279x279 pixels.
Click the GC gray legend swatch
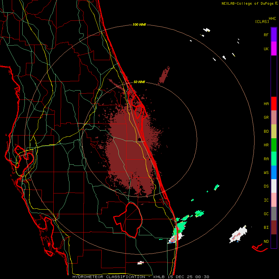(274, 214)
